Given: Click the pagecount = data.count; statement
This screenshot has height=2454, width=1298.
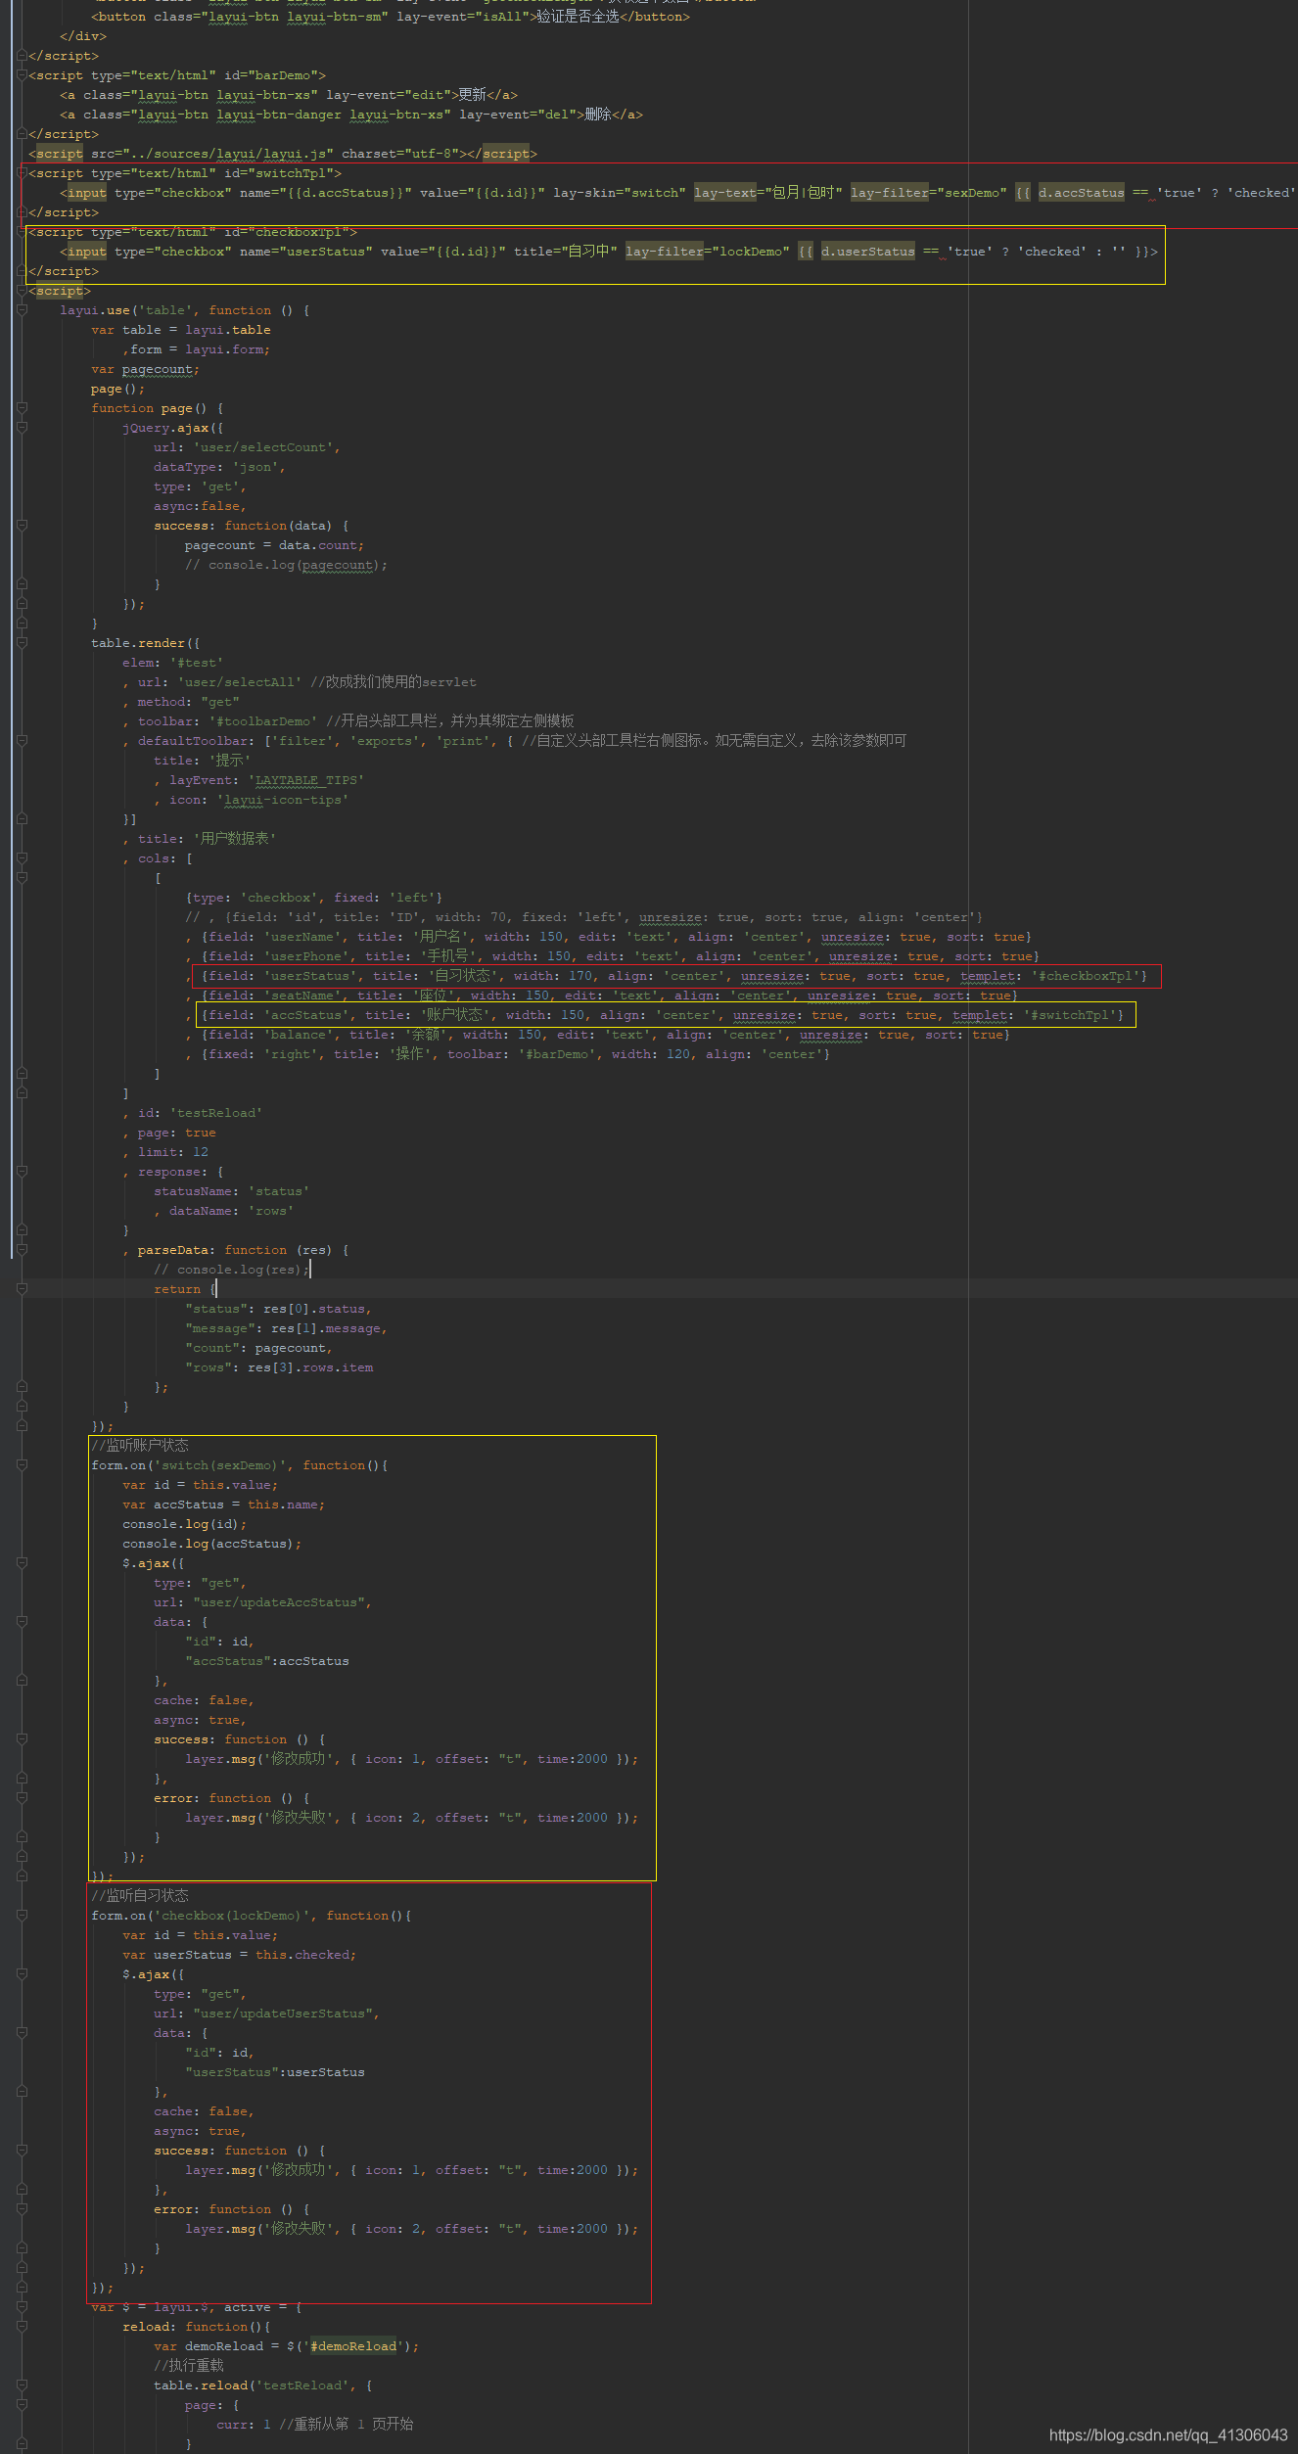Looking at the screenshot, I should (274, 545).
